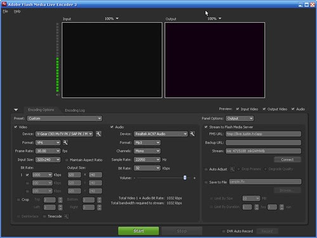317x238 pixels.
Task: Toggle Output Video preview checkbox
Action: click(x=264, y=109)
